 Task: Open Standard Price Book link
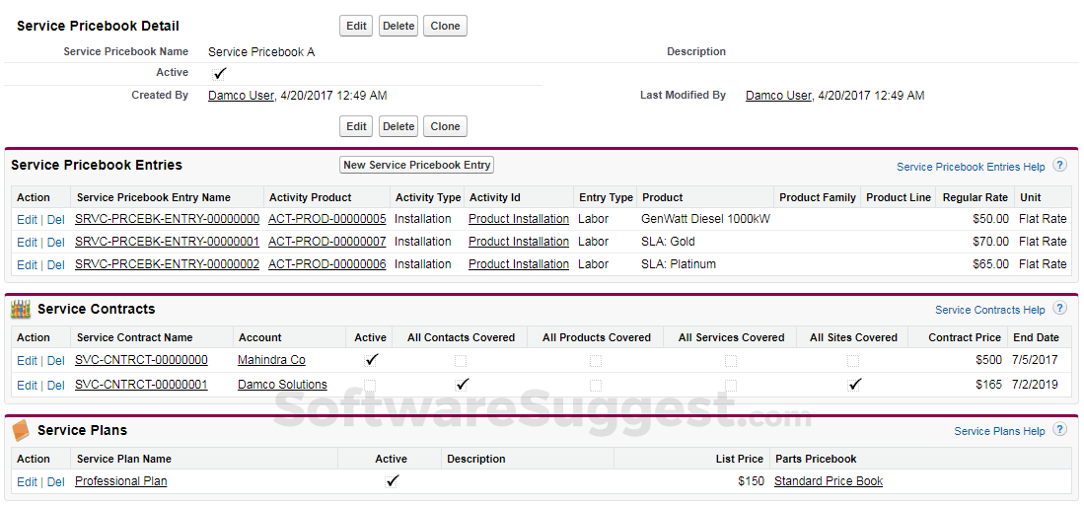[829, 481]
